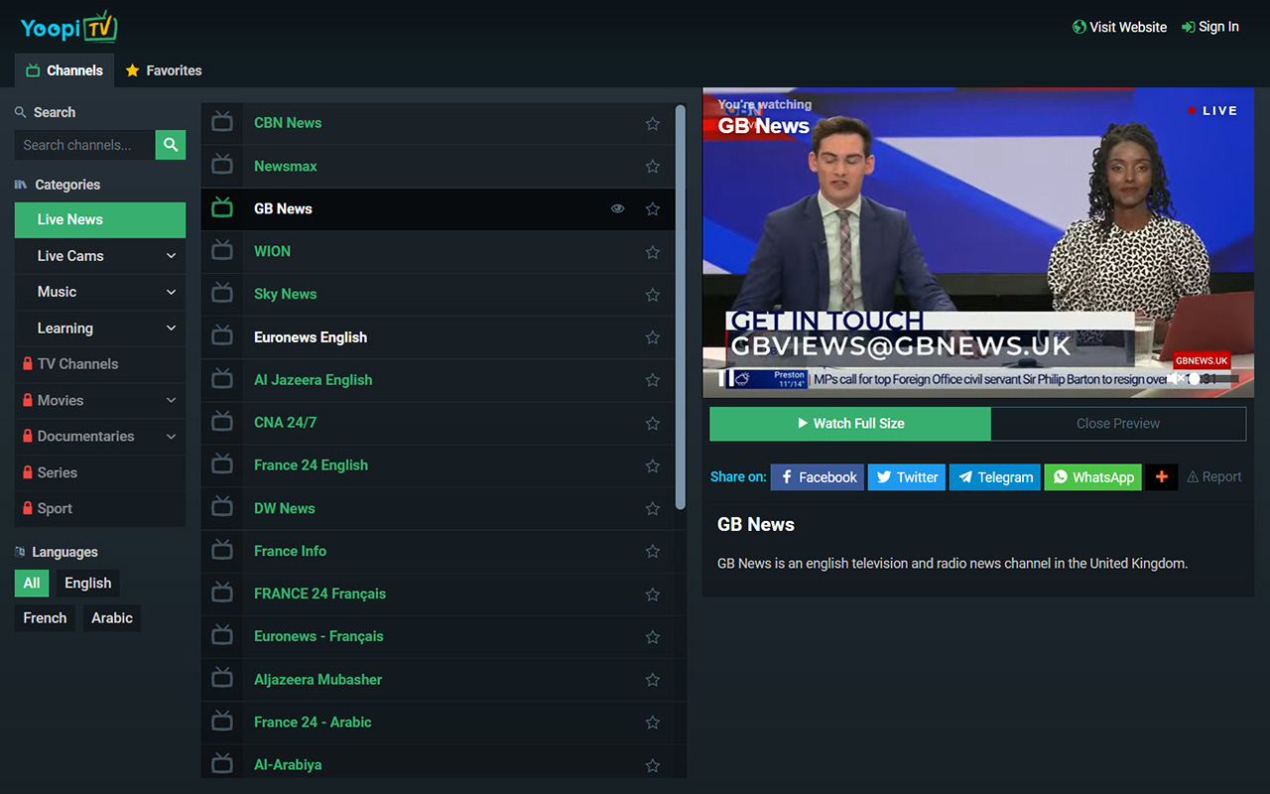1270x794 pixels.
Task: Click the TV icon beside France 24 English
Action: click(222, 464)
